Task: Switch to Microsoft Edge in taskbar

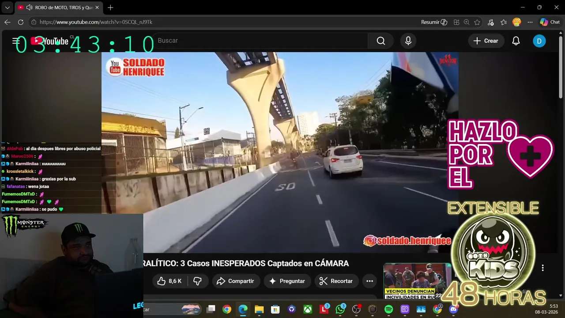Action: pyautogui.click(x=243, y=309)
